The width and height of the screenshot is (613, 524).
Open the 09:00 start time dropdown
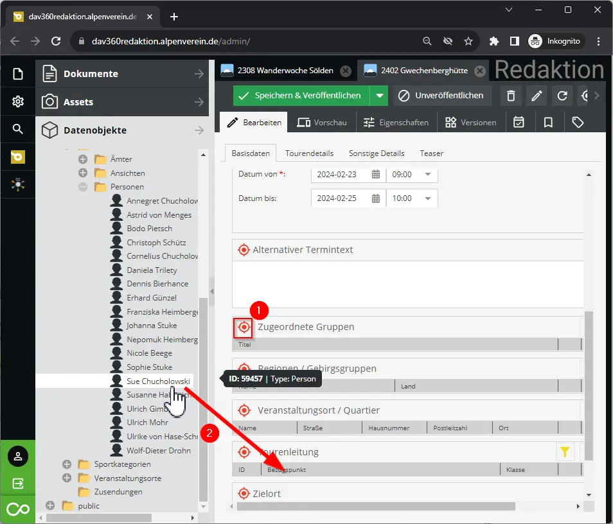click(x=428, y=175)
